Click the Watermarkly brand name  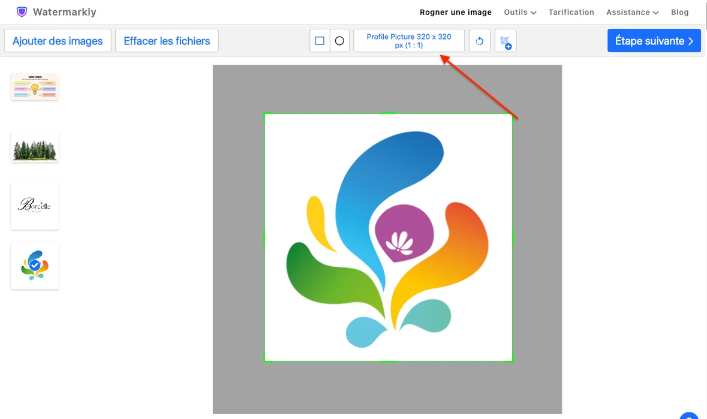coord(65,12)
